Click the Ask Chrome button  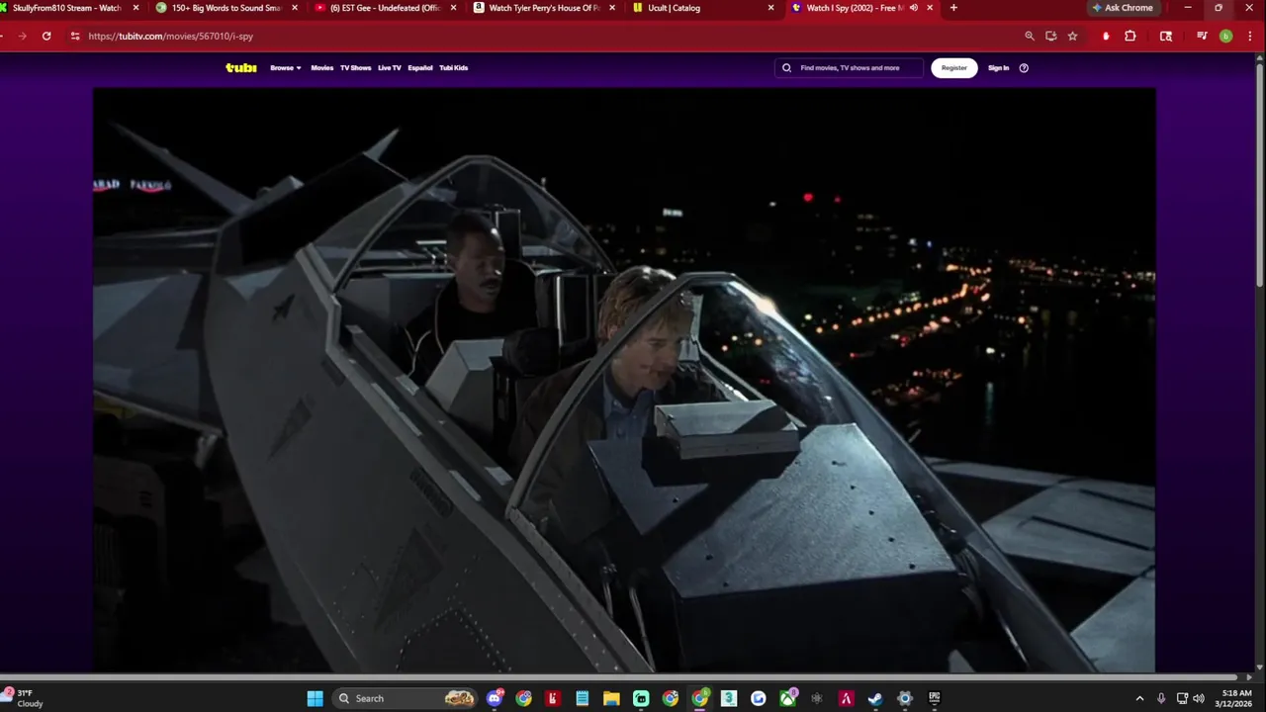(1123, 8)
